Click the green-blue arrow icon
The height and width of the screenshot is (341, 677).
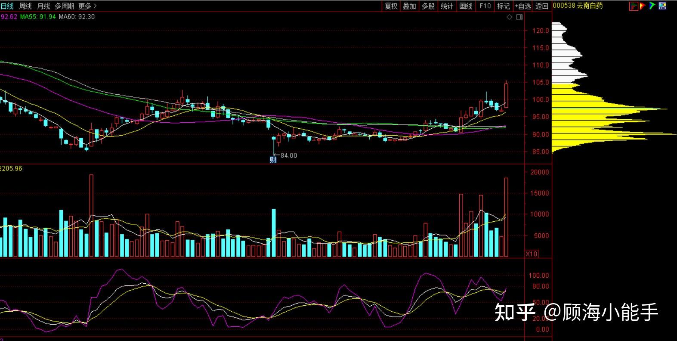tap(652, 6)
